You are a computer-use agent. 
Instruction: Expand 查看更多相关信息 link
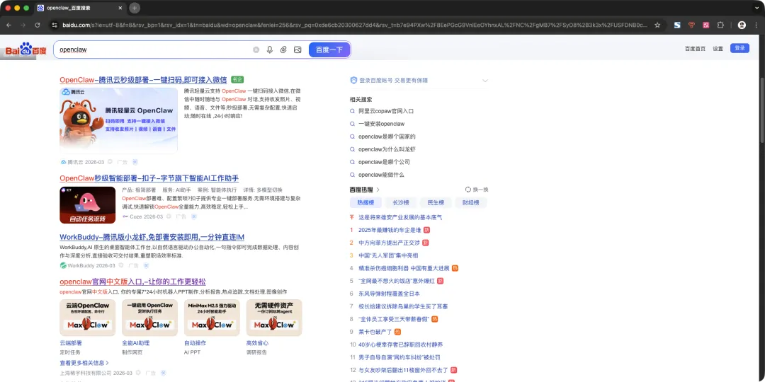(x=84, y=363)
